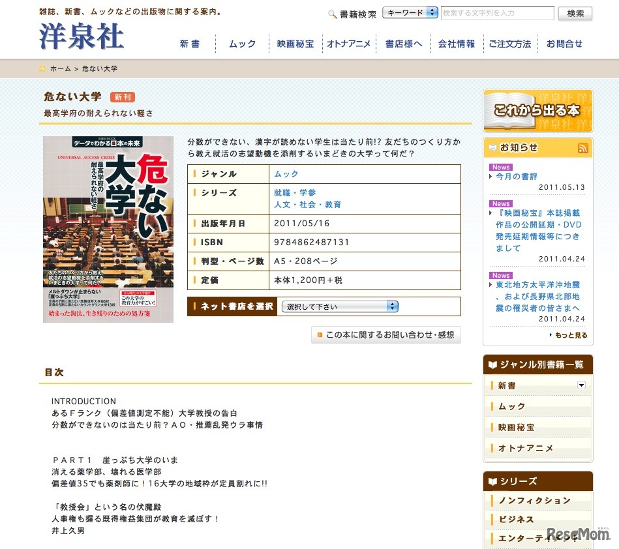Image resolution: width=619 pixels, height=549 pixels.
Task: Click the 新刊 badge beside 危ない大学
Action: click(123, 96)
